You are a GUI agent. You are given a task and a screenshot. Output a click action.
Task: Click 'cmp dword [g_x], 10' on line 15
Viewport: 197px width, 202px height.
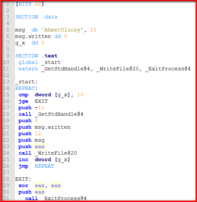pyautogui.click(x=51, y=95)
